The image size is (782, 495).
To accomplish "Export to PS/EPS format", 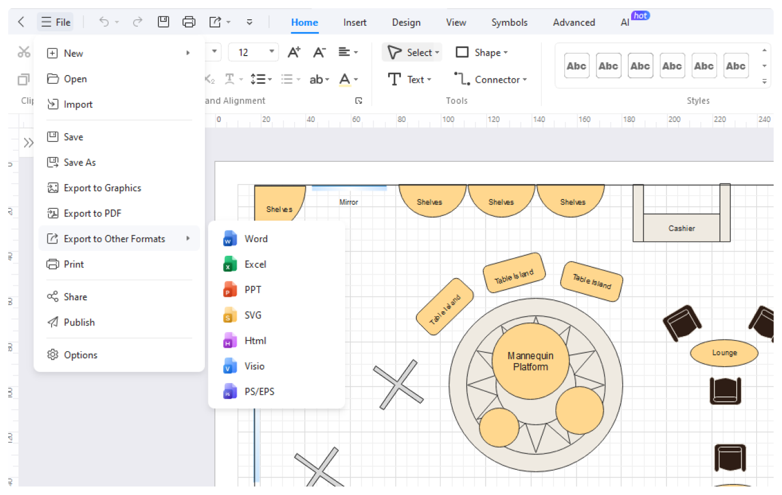I will click(277, 392).
